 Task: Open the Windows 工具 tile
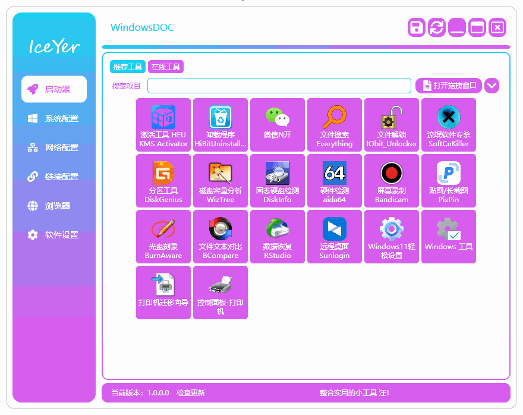(x=449, y=237)
